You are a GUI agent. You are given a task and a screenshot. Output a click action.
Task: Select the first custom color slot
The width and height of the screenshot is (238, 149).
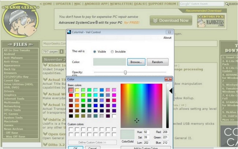[x=71, y=129]
